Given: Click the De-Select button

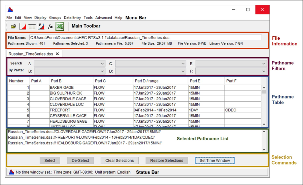Looking at the screenshot, I should (x=80, y=160).
